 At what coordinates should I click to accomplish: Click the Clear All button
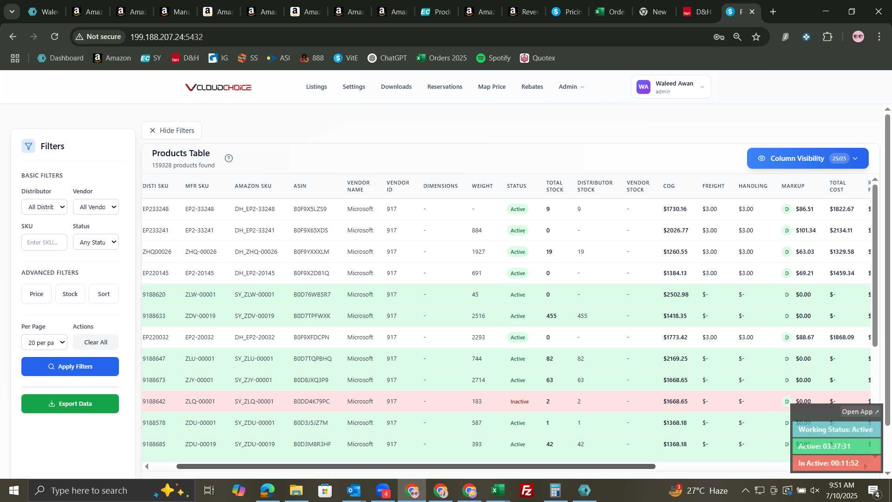(96, 343)
